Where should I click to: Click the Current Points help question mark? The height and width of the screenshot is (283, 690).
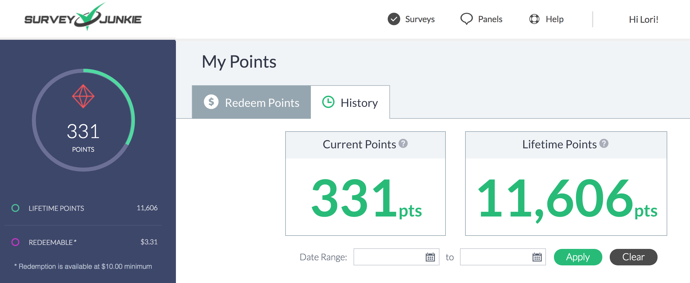[x=403, y=143]
